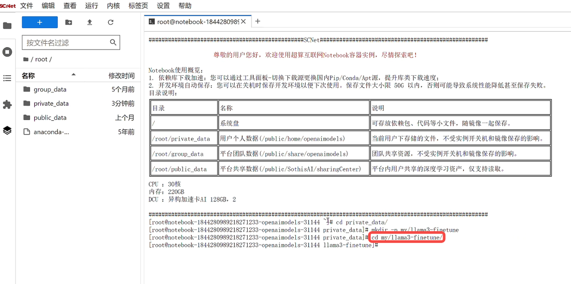Show the table of contents panel
Viewport: 571px width, 284px height.
click(x=7, y=78)
